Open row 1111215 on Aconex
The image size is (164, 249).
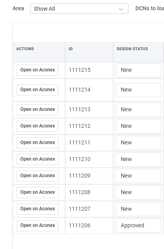(37, 70)
